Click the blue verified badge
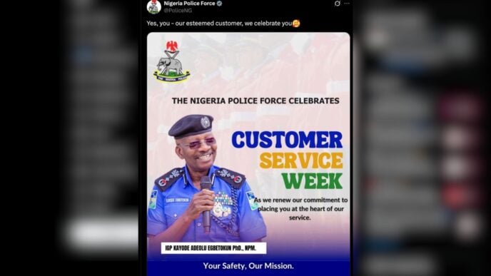491x276 pixels. (220, 4)
